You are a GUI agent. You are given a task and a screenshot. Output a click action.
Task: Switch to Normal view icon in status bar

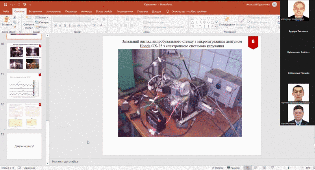point(248,168)
